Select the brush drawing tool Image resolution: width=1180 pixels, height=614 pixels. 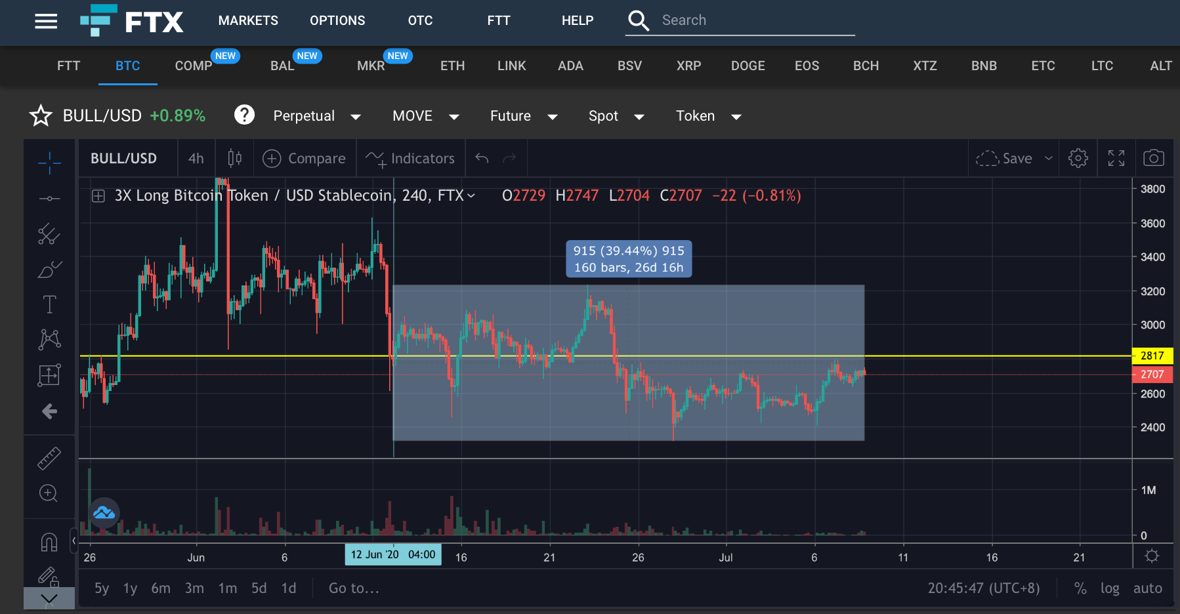pos(49,269)
